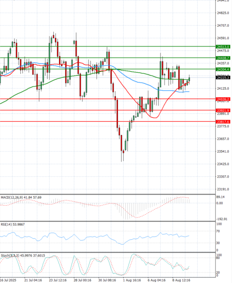Click the 30 level on RSI scale
The width and height of the screenshot is (232, 283).
point(218,243)
